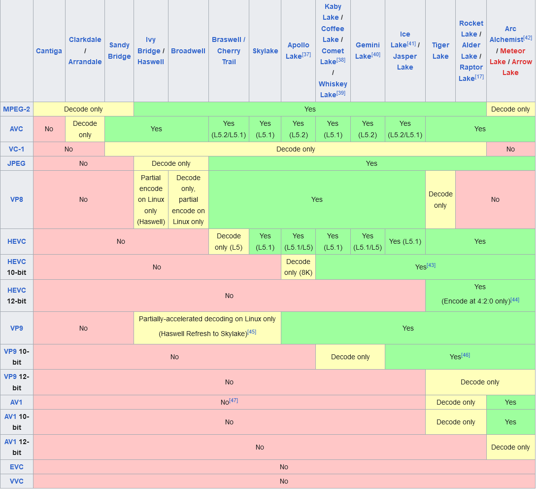This screenshot has height=491, width=539.
Task: Click citation [37] next to Apollo Lake
Action: tap(306, 54)
